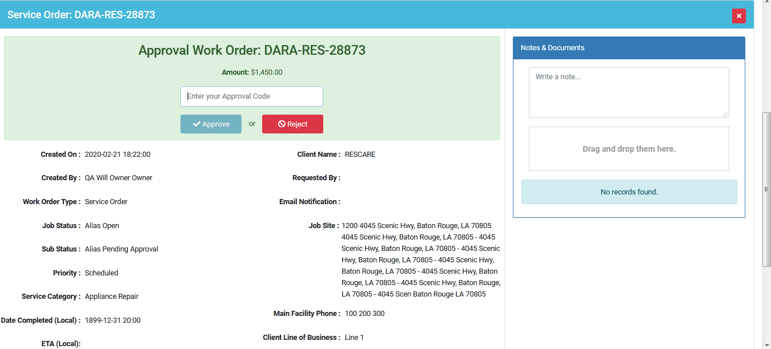Select the Service Order title text
The image size is (771, 349).
point(81,15)
